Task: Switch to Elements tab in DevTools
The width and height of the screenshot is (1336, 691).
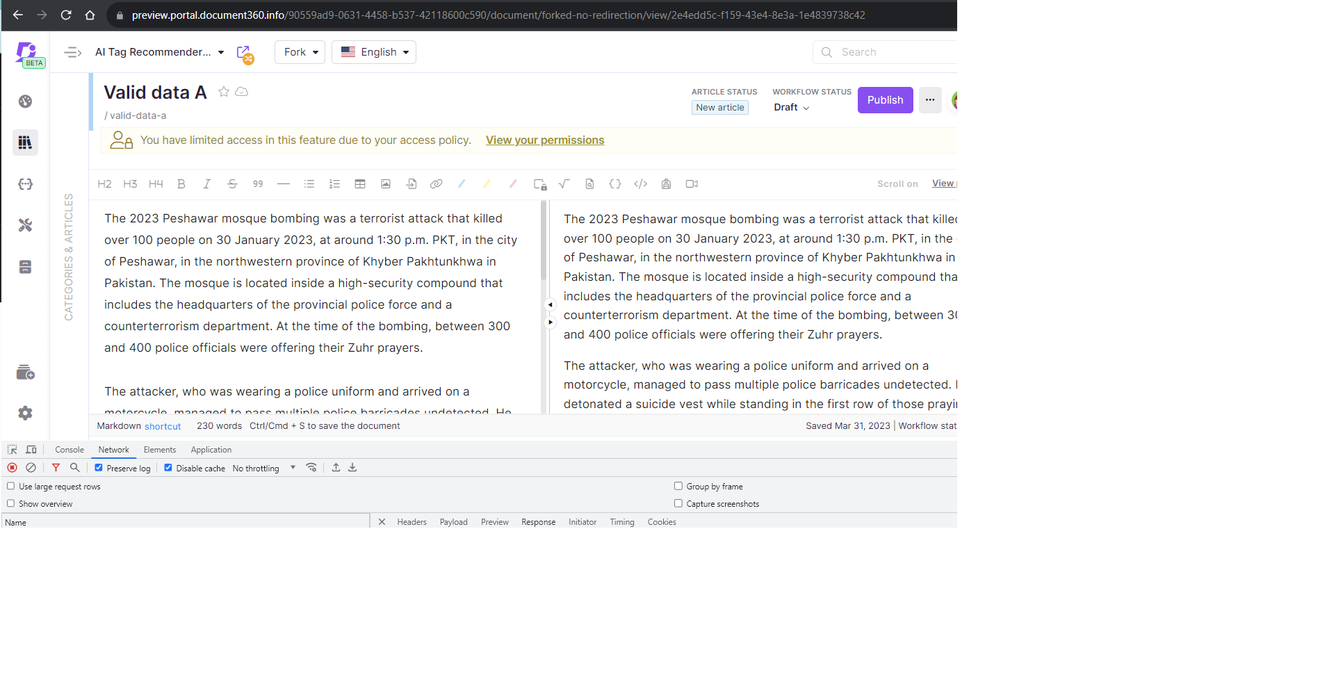Action: (160, 450)
